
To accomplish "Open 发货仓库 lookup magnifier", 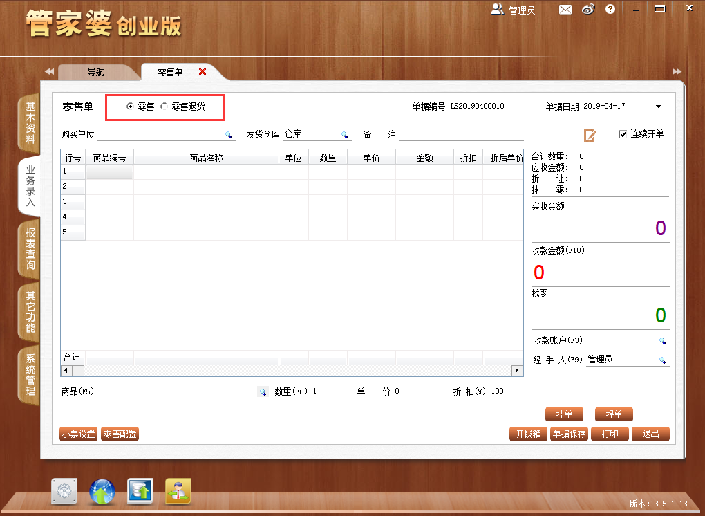I will (x=344, y=134).
